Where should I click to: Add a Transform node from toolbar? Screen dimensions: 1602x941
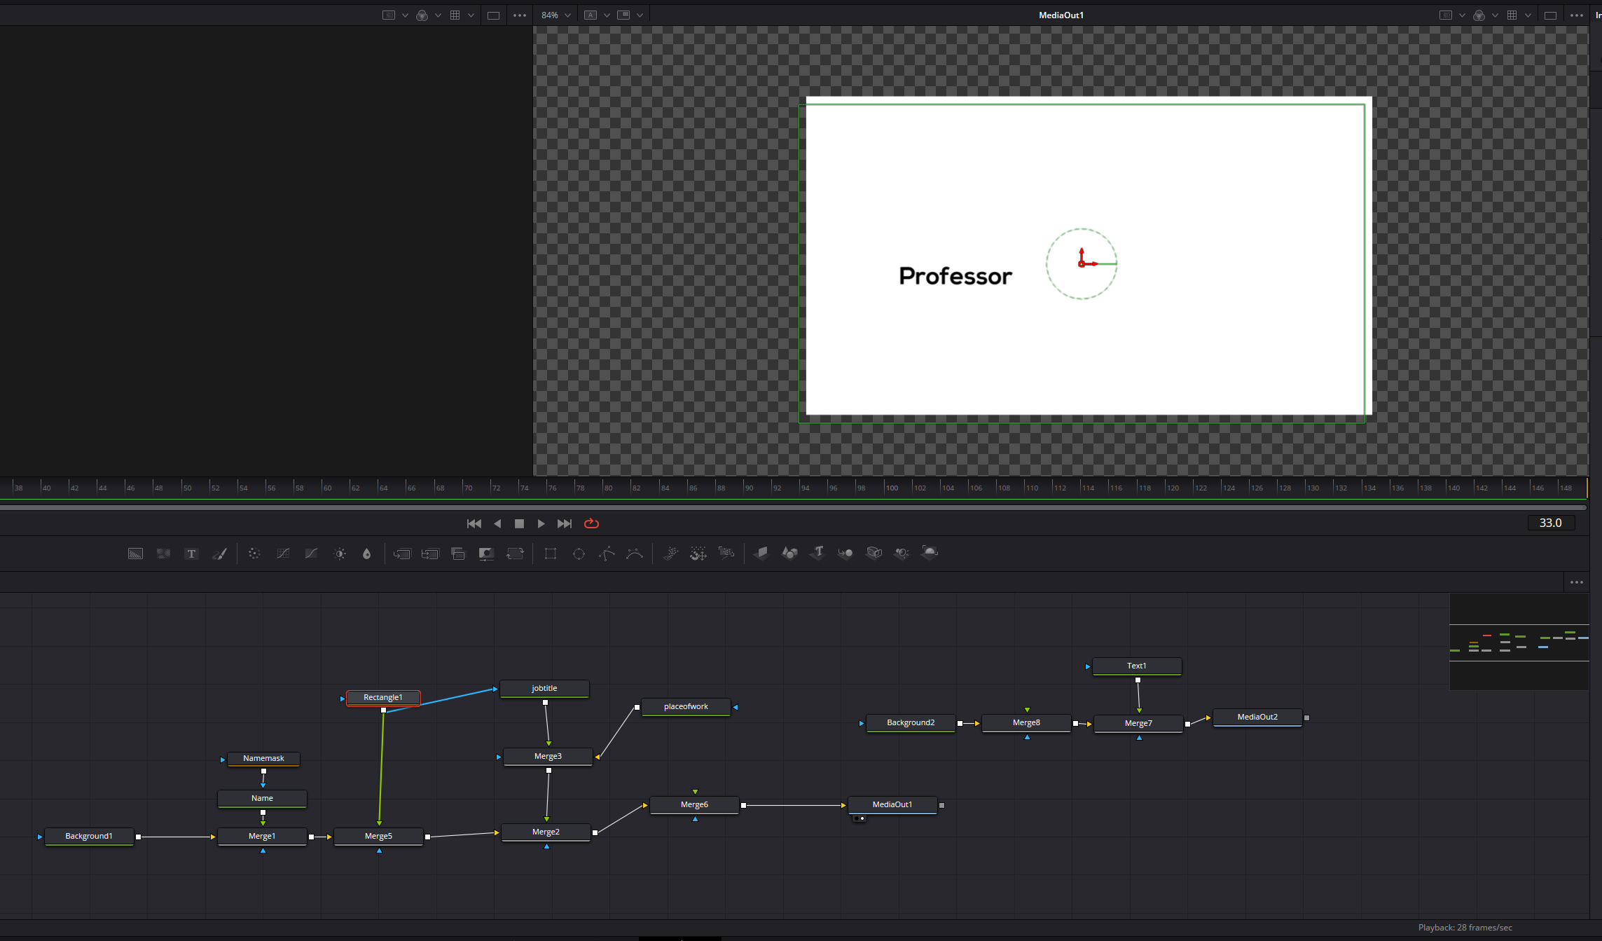[515, 554]
